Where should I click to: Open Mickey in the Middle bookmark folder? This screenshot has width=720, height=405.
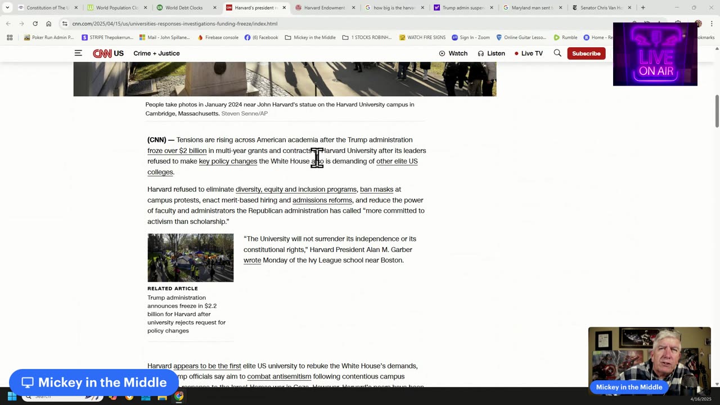tap(310, 38)
